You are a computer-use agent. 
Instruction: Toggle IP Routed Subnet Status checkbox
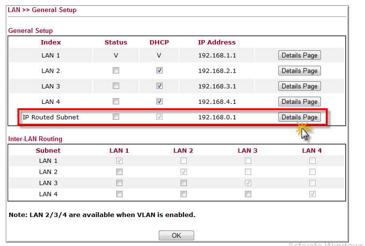coord(116,117)
